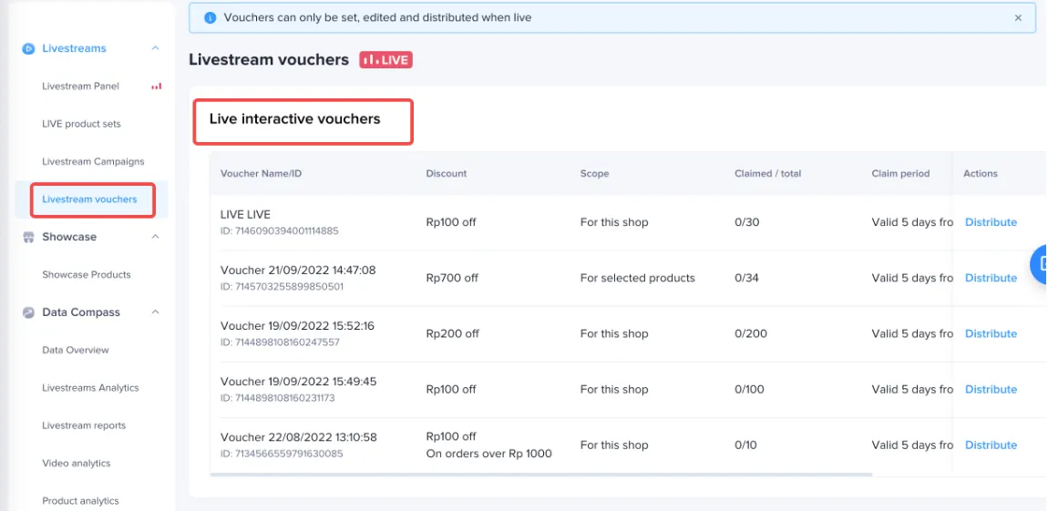Image resolution: width=1048 pixels, height=511 pixels.
Task: Click the Rp200 off discount cell
Action: (x=453, y=333)
